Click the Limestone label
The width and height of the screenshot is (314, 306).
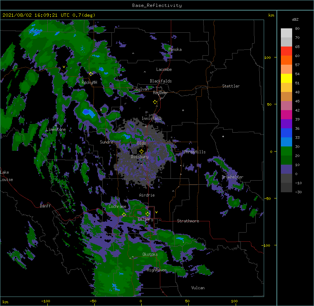tap(56, 129)
